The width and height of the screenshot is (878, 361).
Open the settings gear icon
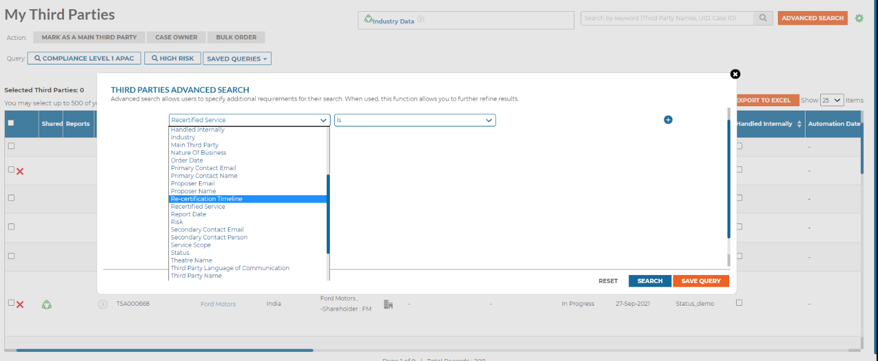pos(859,18)
